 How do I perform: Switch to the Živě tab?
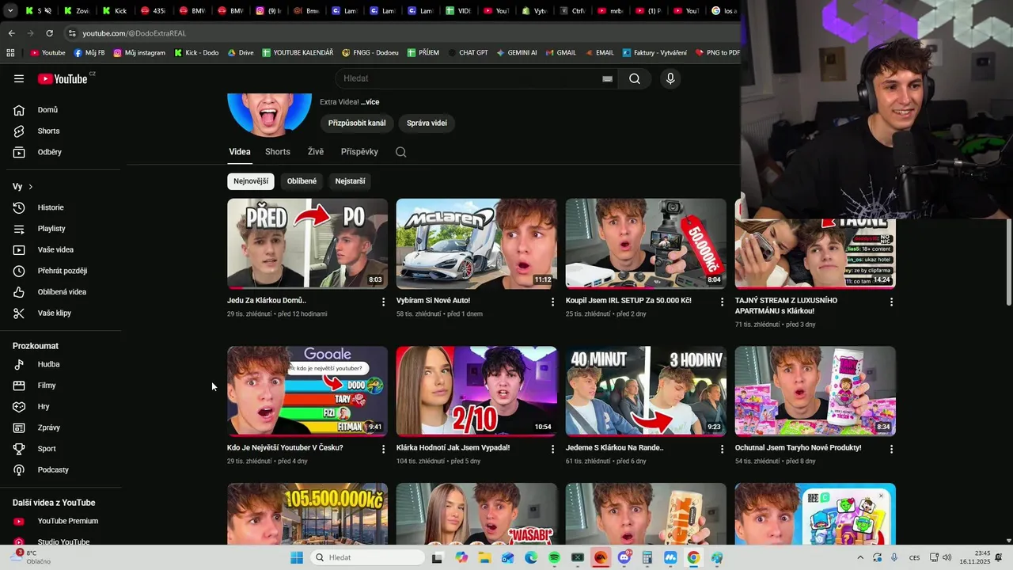pos(316,152)
